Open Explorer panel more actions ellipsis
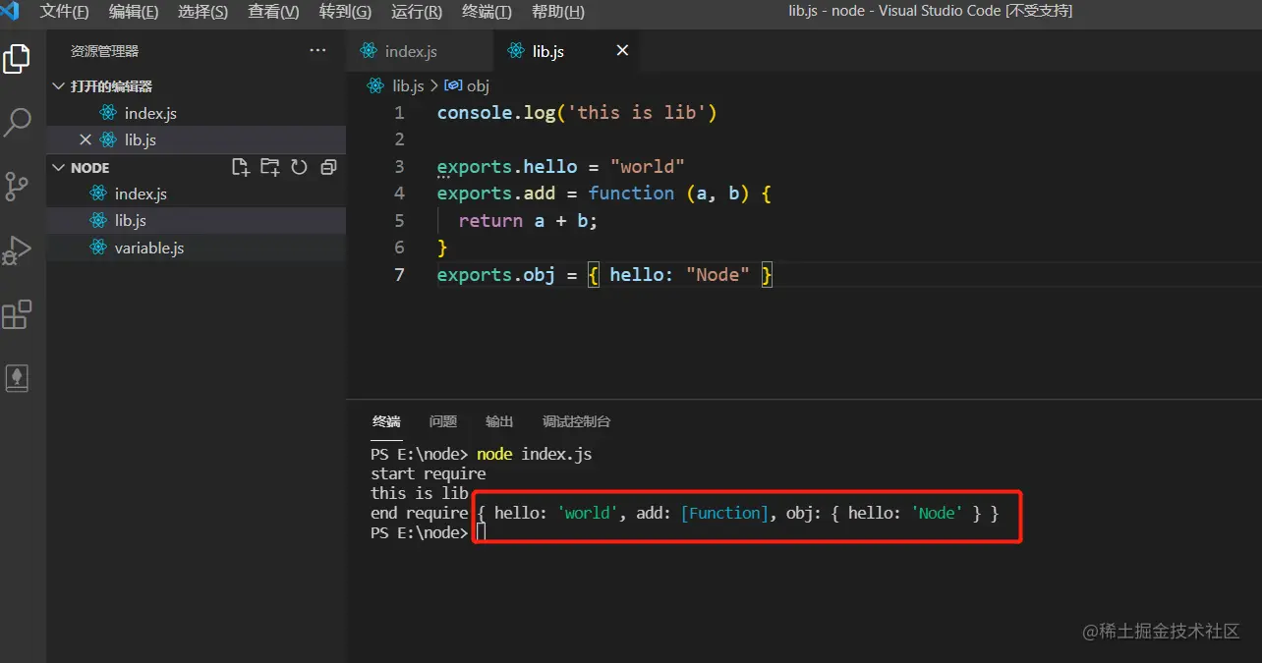This screenshot has height=663, width=1262. pos(317,50)
